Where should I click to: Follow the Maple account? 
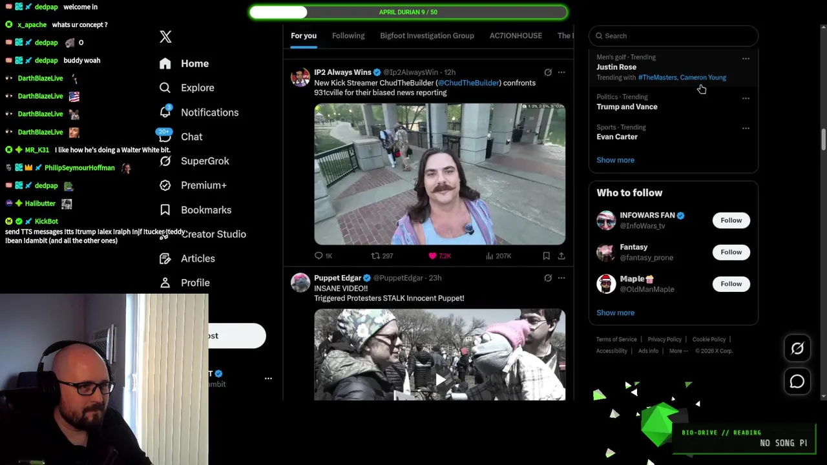[731, 284]
